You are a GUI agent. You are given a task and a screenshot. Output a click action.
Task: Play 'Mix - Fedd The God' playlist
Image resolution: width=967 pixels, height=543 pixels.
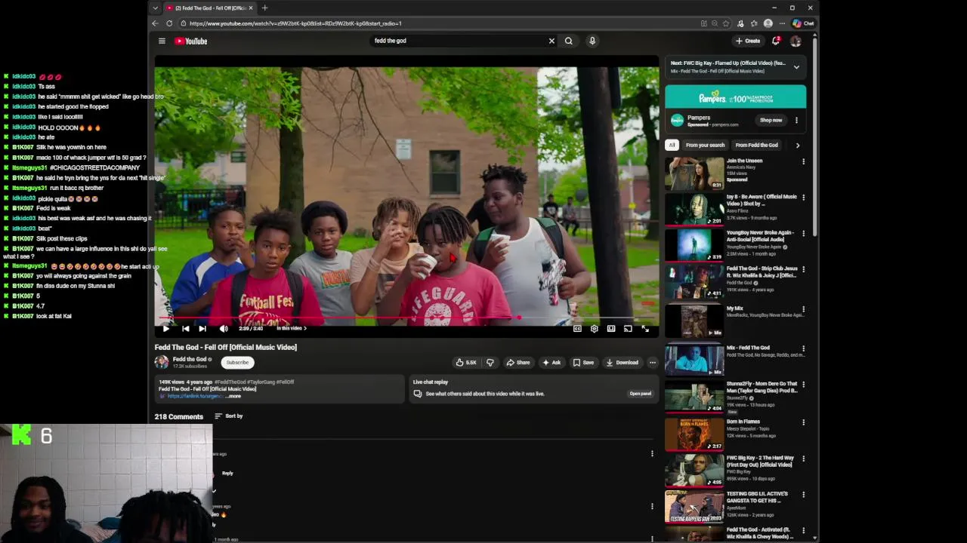tap(694, 360)
